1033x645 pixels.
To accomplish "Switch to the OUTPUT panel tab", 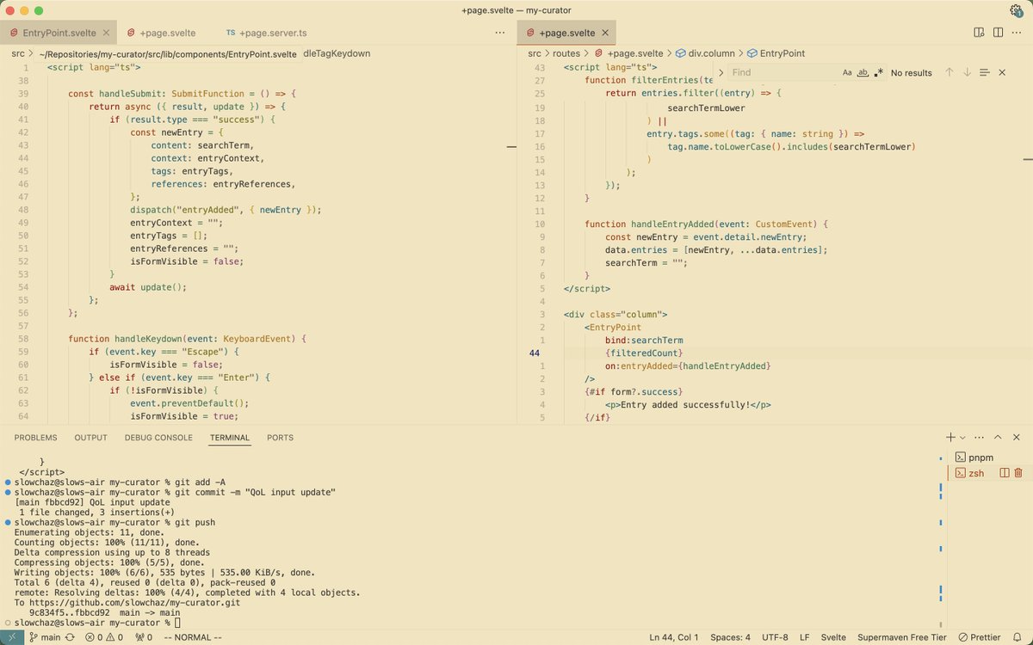I will (x=90, y=438).
